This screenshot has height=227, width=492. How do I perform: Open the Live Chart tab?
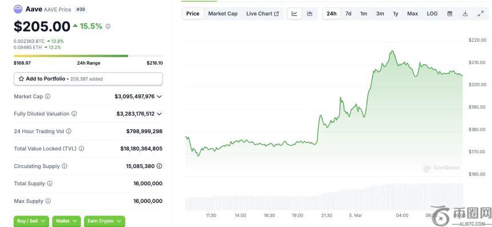[x=263, y=14]
